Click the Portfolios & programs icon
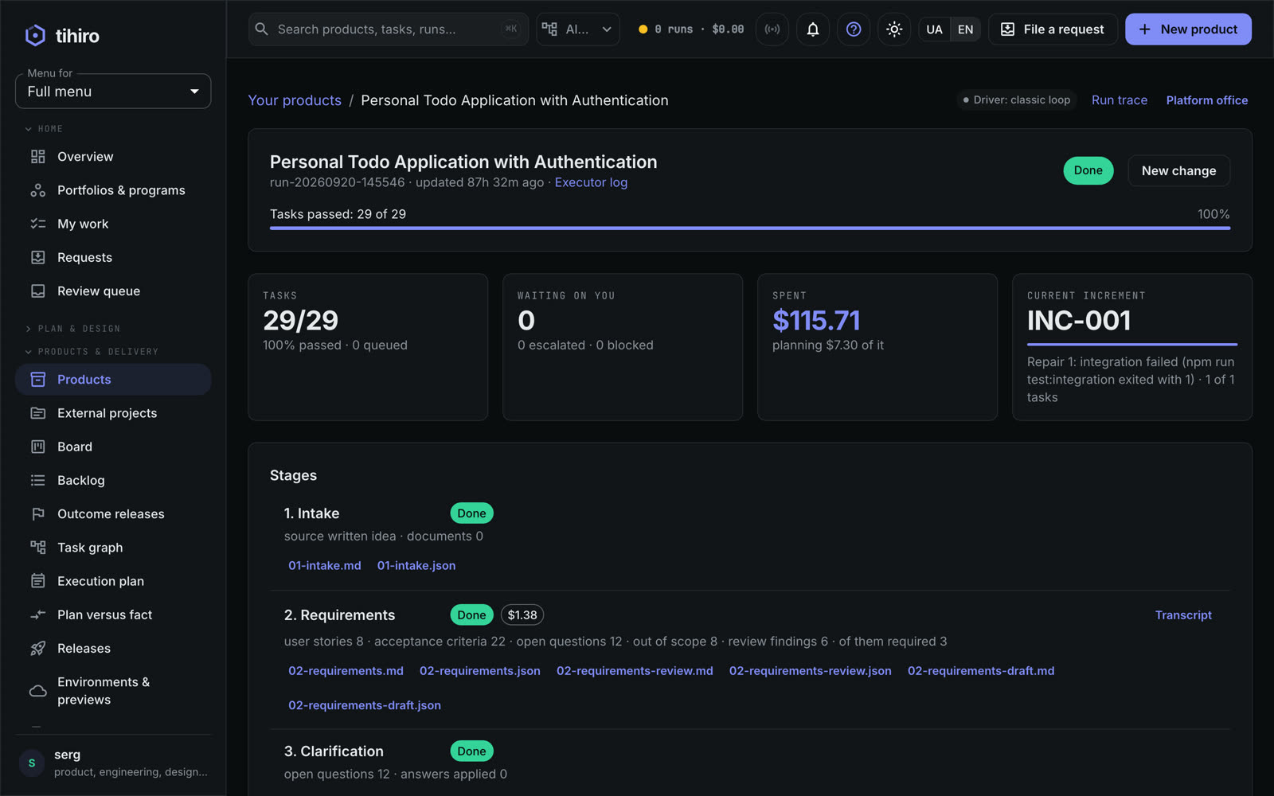 [37, 190]
